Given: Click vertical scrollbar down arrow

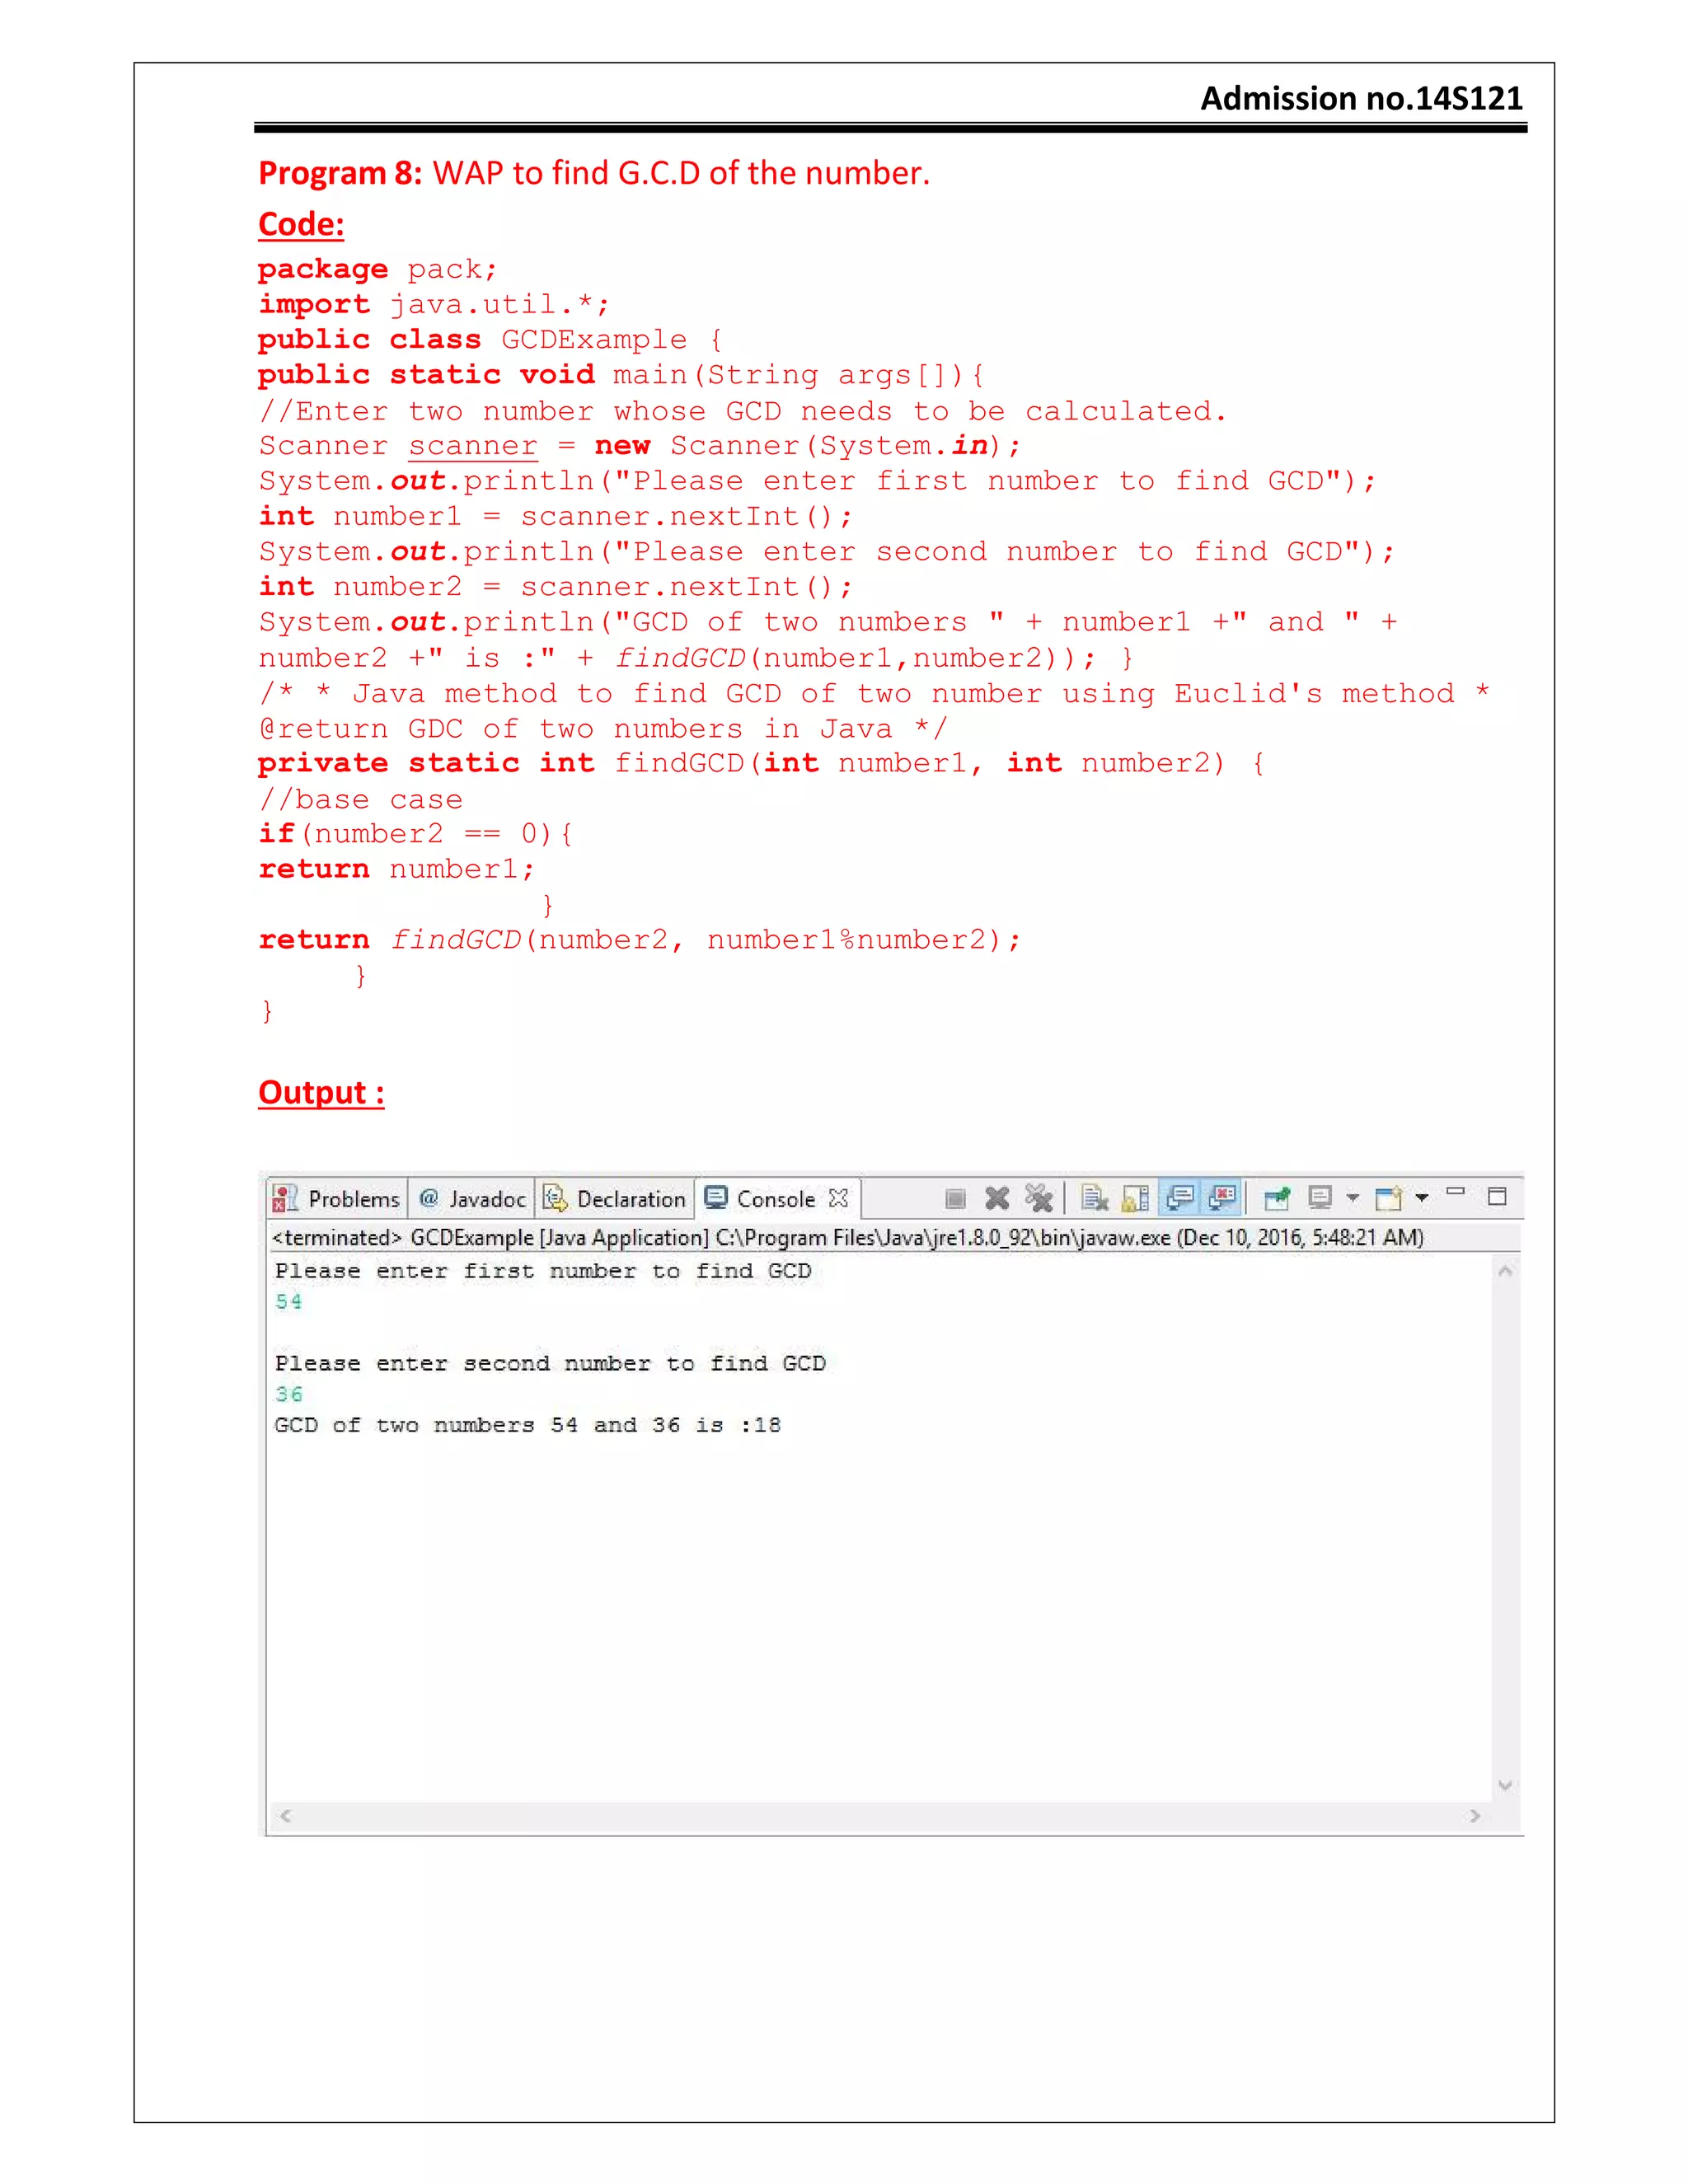Looking at the screenshot, I should (x=1505, y=1786).
